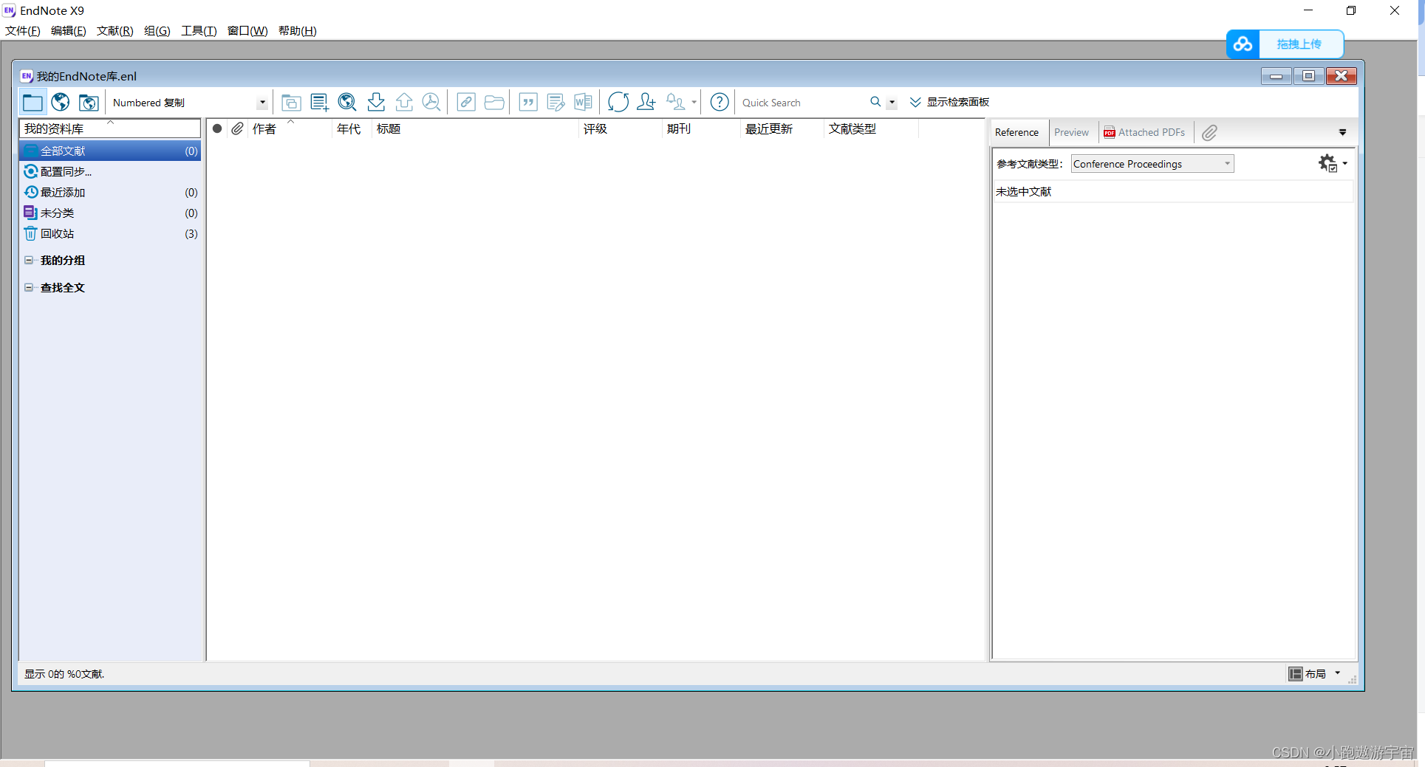Open the Numbered 复制 output style dropdown
Screen dimensions: 1425x767
tap(262, 103)
